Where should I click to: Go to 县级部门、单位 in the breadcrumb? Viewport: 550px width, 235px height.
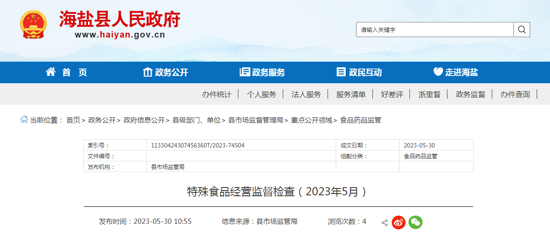coord(197,120)
